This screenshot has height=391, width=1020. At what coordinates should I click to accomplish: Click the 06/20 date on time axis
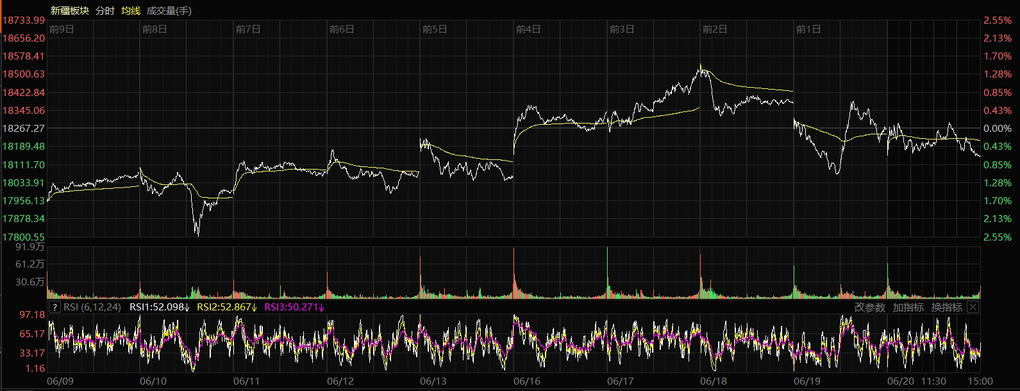click(900, 381)
